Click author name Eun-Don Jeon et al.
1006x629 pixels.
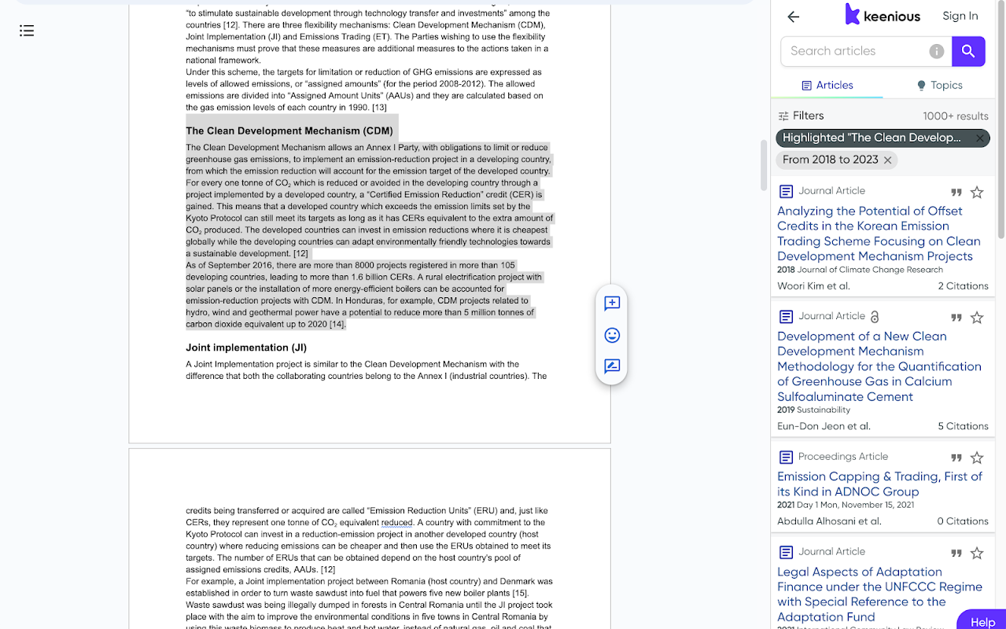[824, 426]
